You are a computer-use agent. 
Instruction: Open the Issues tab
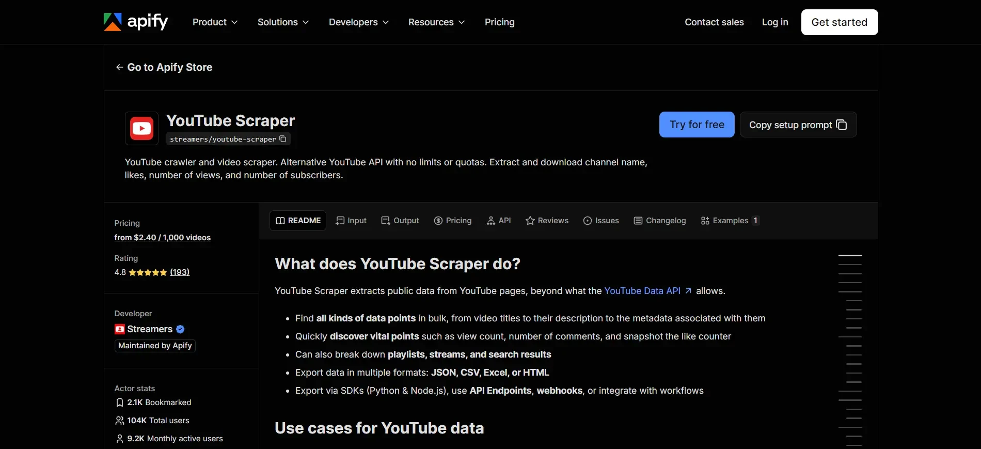(x=601, y=221)
